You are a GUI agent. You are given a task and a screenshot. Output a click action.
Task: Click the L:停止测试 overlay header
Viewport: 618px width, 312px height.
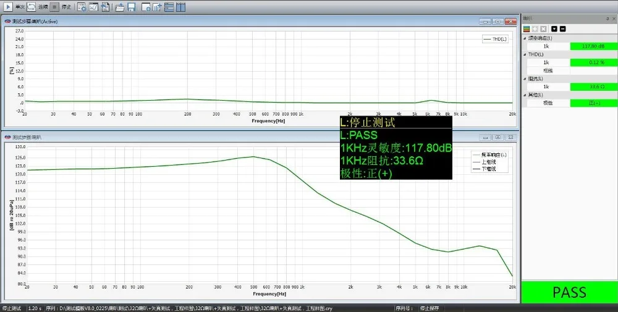click(368, 122)
